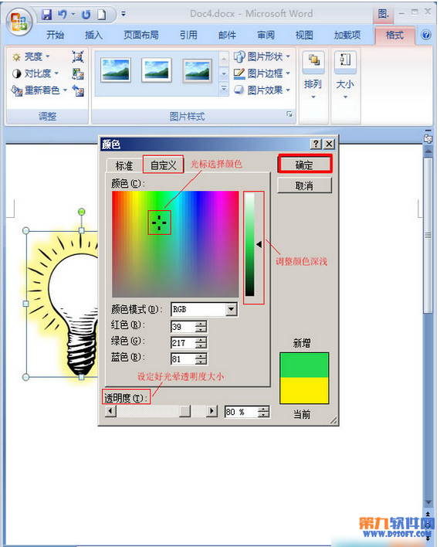Click the luminance brightness slider bar

click(249, 244)
